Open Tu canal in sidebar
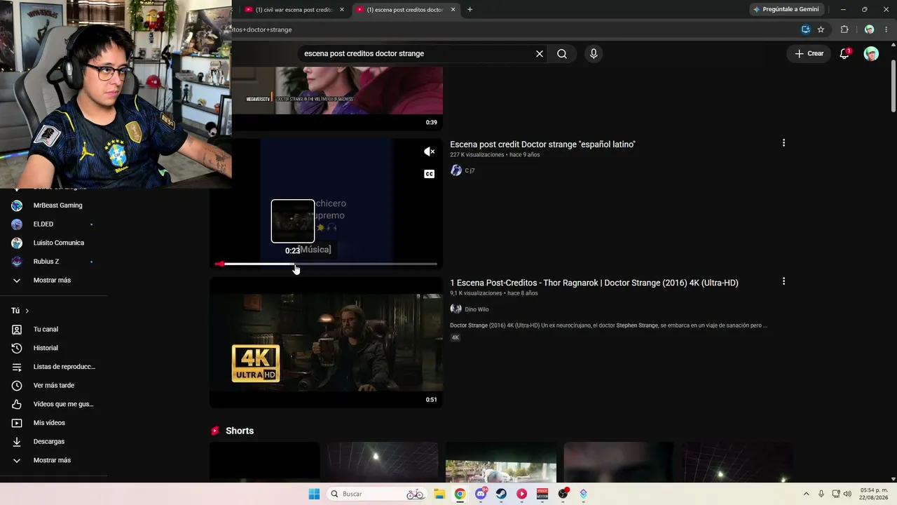Screen dimensions: 897x505 [46, 330]
